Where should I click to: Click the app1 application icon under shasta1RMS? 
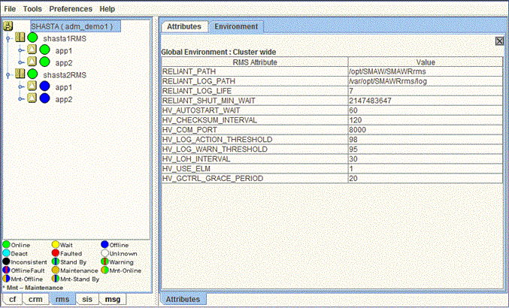(32, 50)
